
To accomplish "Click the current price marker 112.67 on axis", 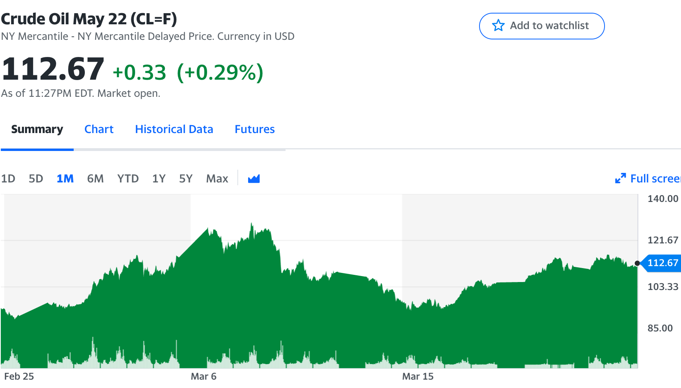I will pyautogui.click(x=661, y=263).
